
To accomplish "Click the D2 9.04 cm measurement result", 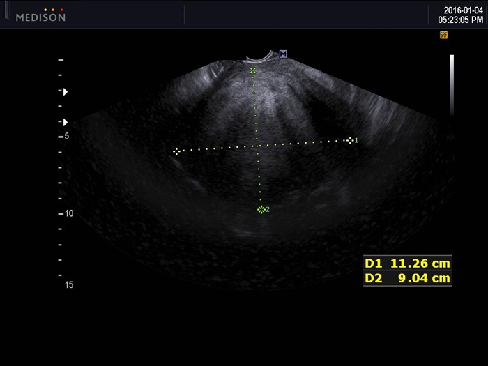I will pos(407,278).
